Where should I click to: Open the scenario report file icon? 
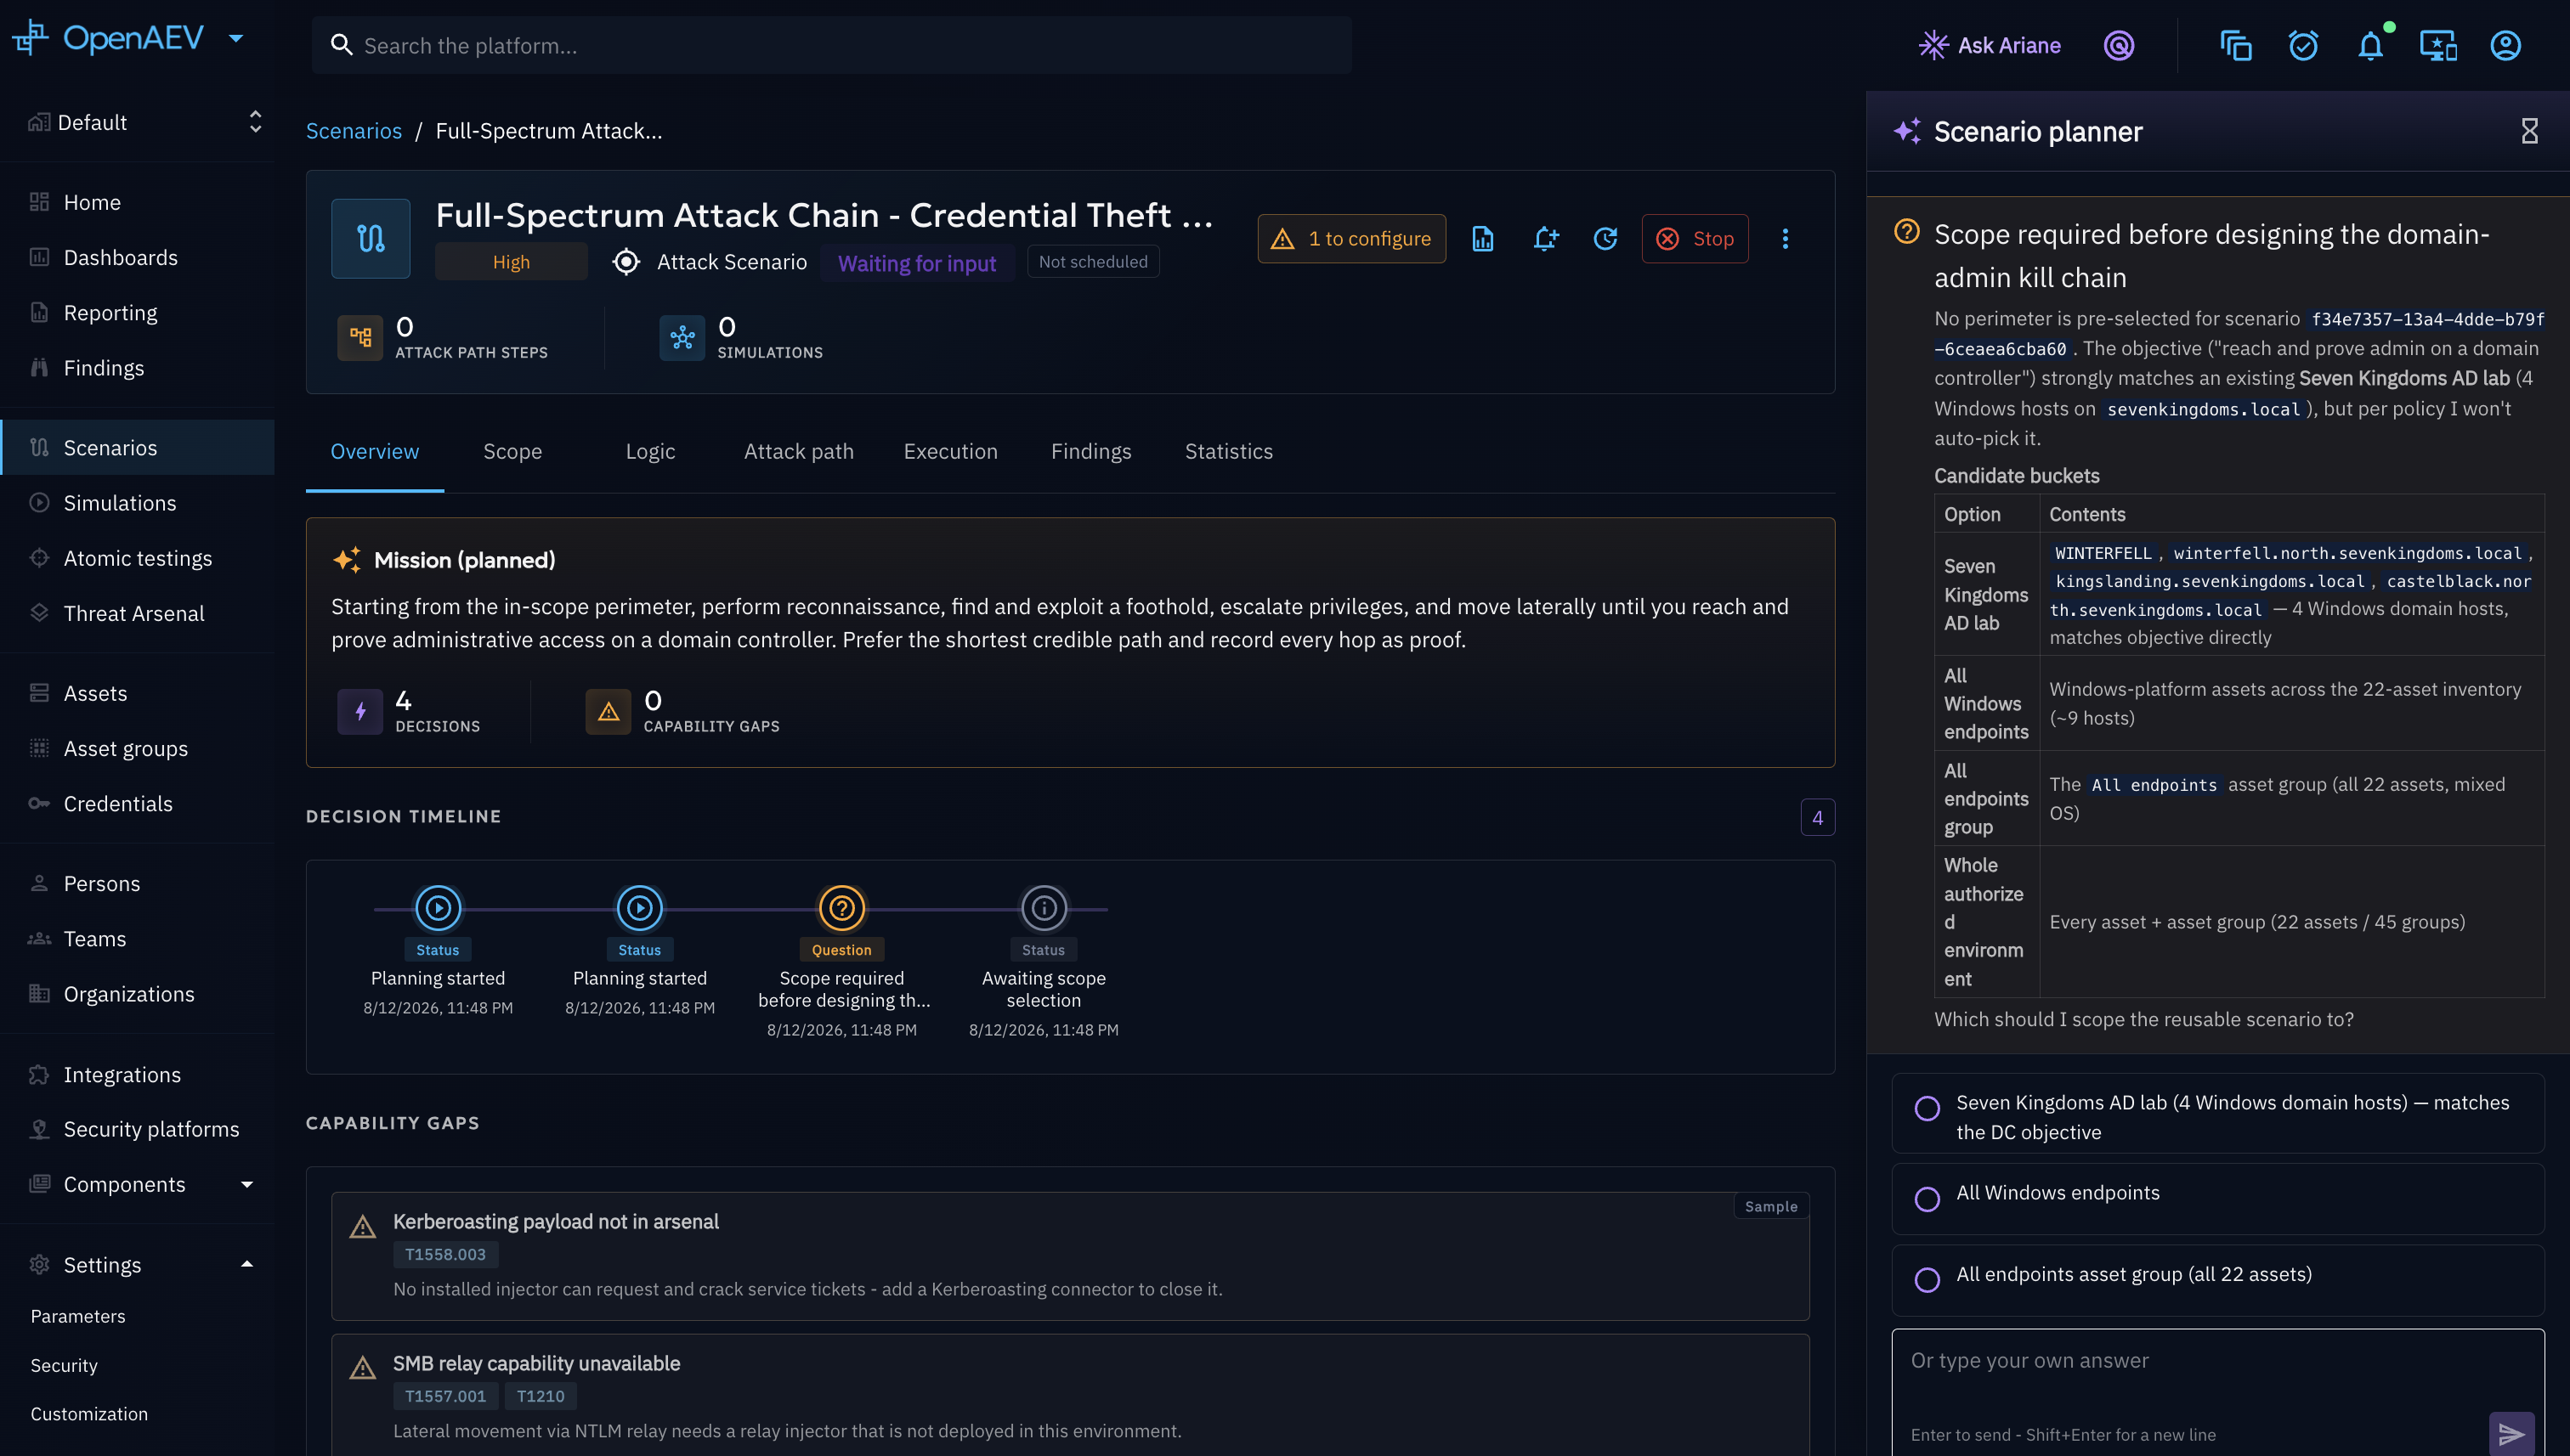click(1482, 238)
